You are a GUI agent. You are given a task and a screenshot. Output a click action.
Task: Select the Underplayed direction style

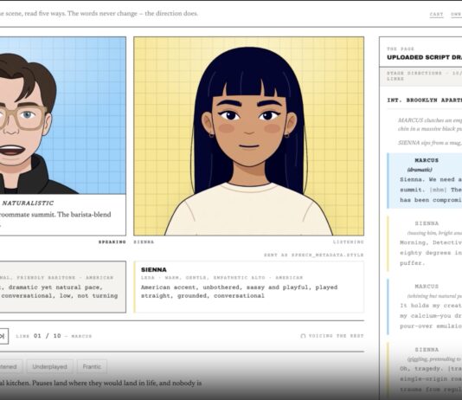[49, 367]
